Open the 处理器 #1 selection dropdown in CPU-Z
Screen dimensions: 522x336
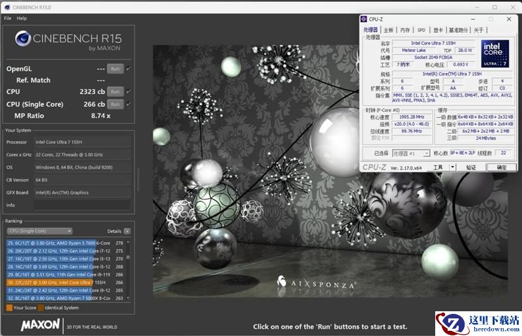(x=410, y=153)
